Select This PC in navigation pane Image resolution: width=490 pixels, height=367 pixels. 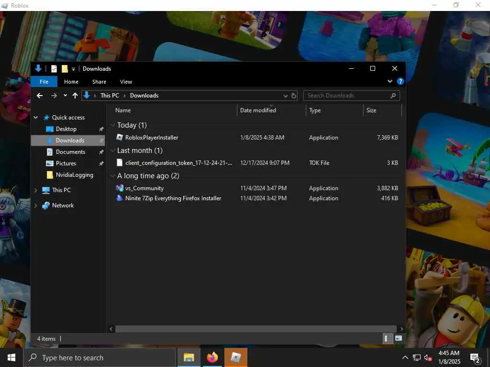tap(61, 190)
